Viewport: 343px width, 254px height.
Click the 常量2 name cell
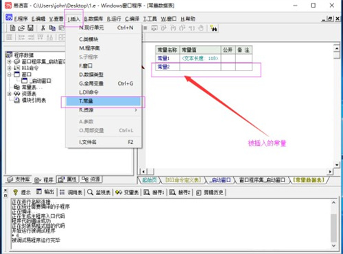[x=167, y=66]
